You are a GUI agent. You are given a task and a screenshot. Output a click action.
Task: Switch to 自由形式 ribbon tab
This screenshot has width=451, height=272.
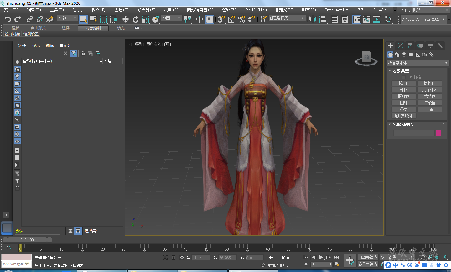click(38, 28)
